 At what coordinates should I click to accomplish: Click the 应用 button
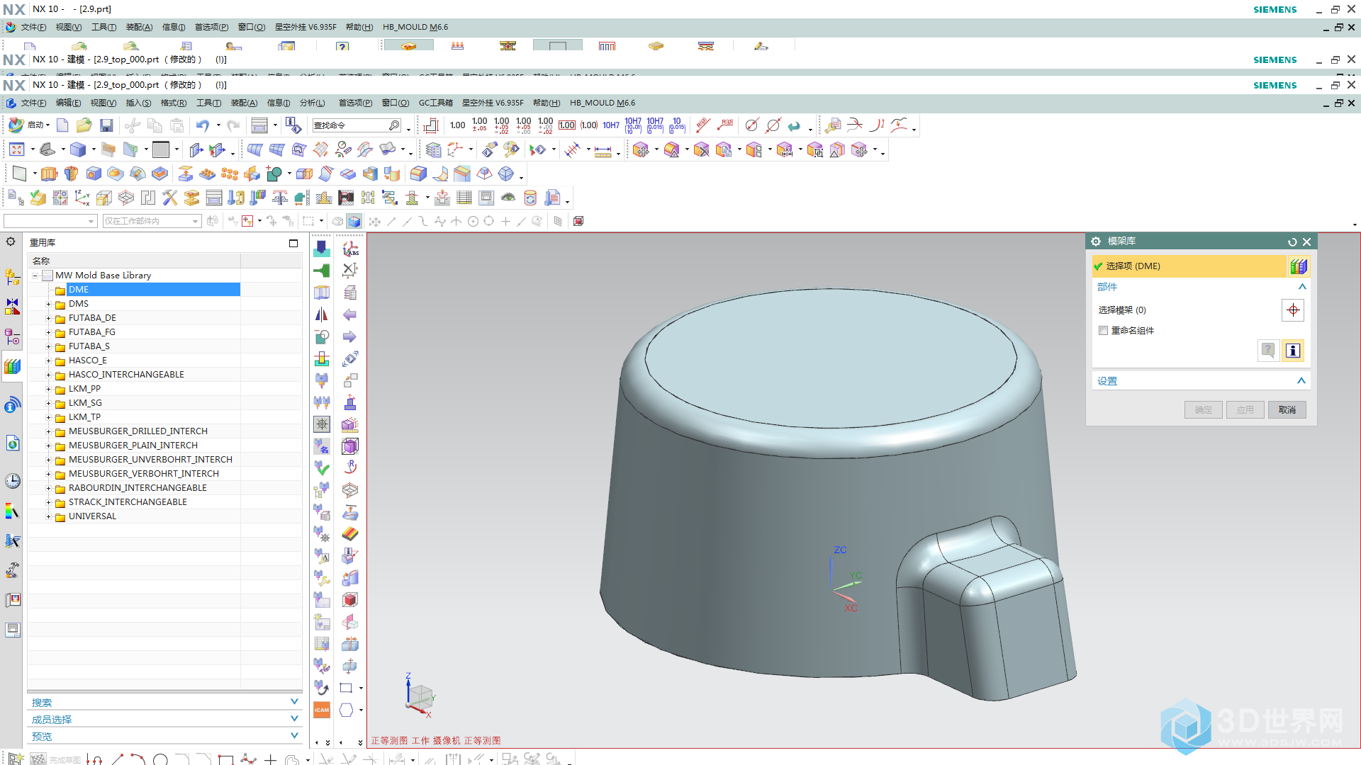[x=1245, y=410]
